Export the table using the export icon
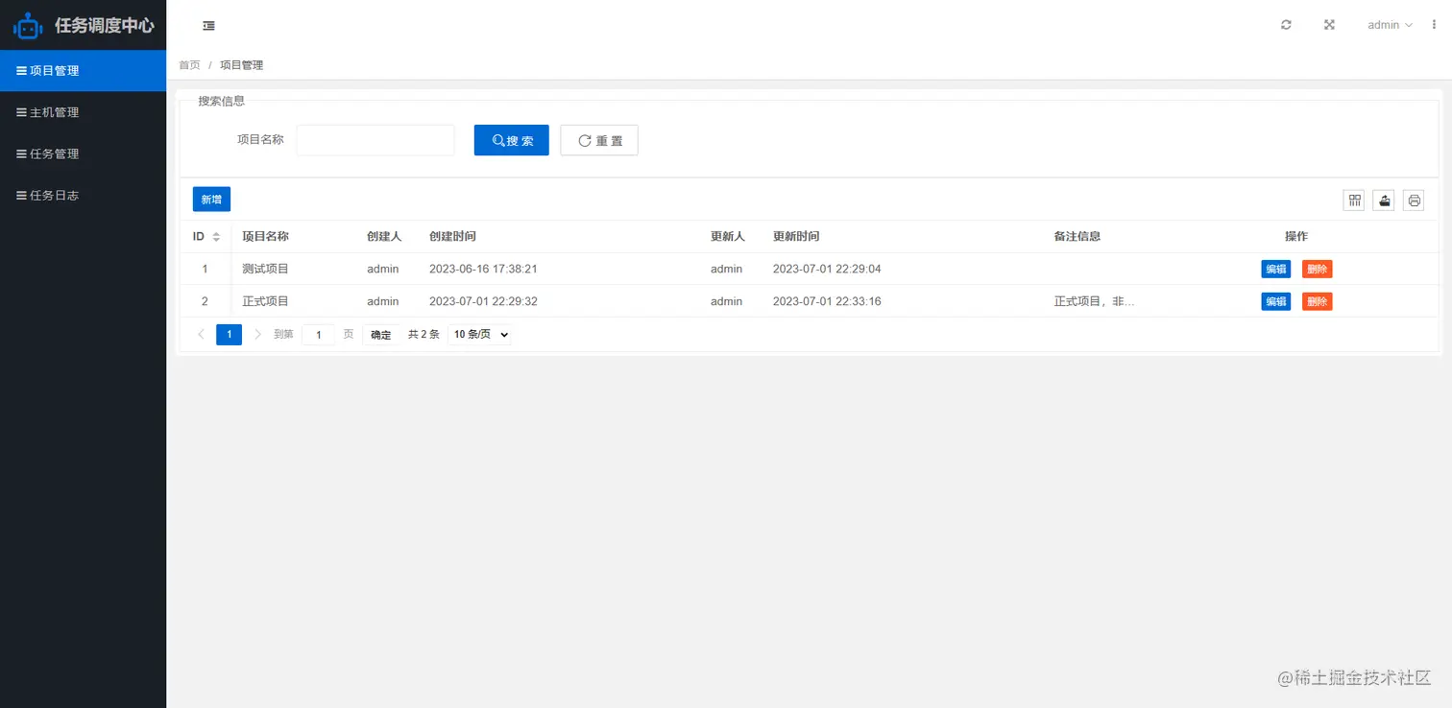 (1384, 201)
